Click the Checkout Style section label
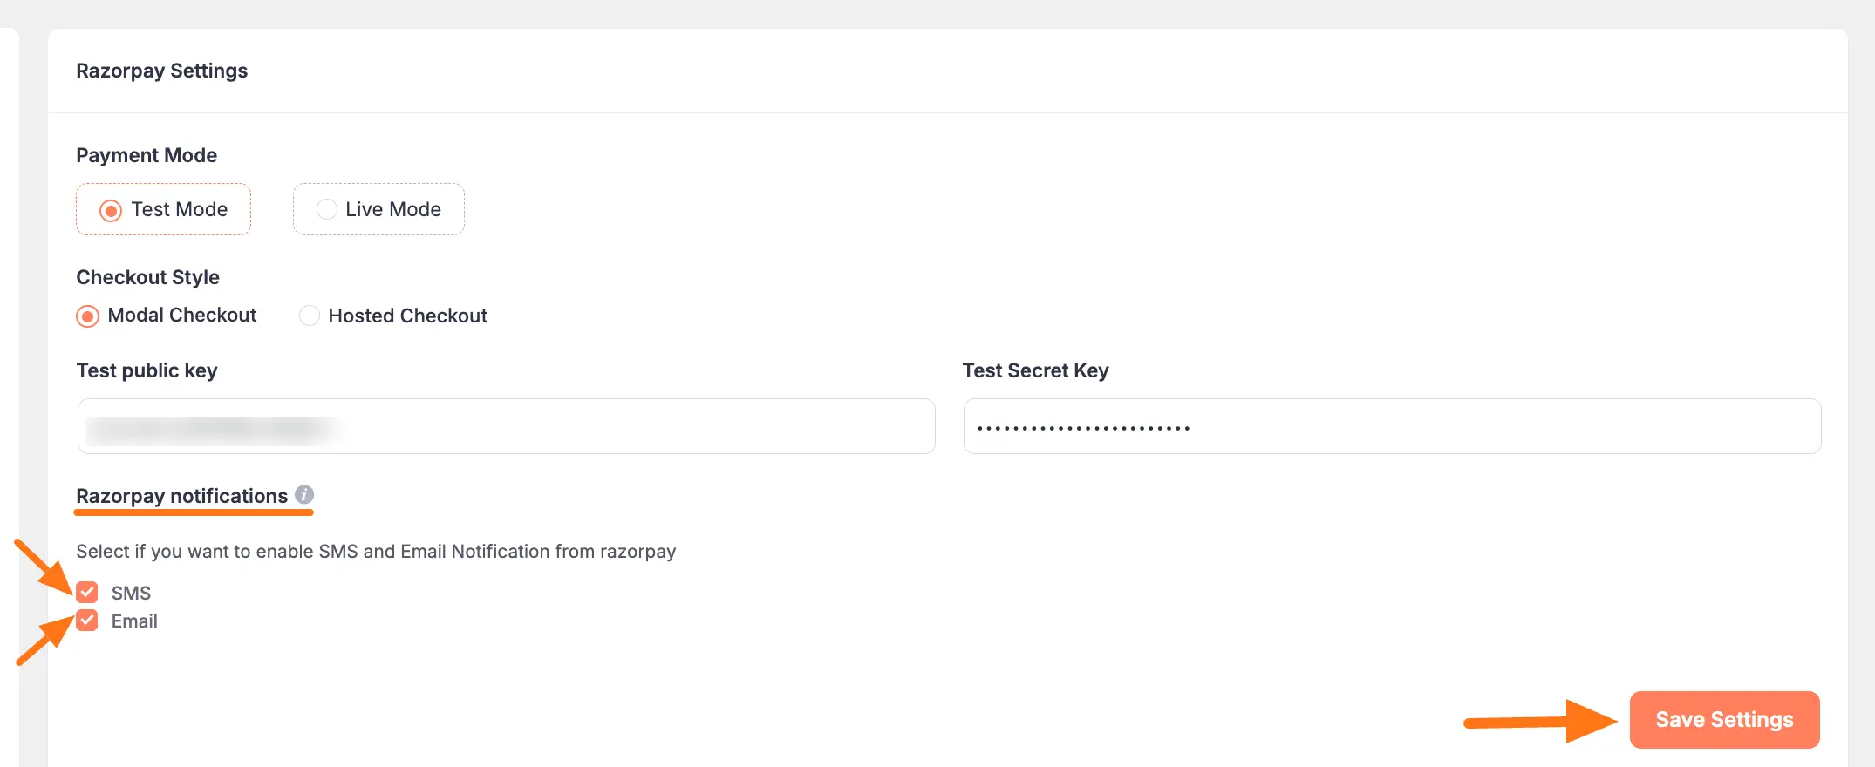The height and width of the screenshot is (767, 1875). point(147,277)
